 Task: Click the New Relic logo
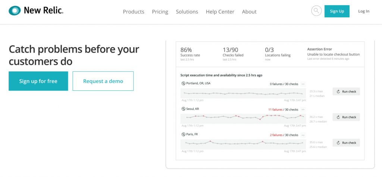36,11
